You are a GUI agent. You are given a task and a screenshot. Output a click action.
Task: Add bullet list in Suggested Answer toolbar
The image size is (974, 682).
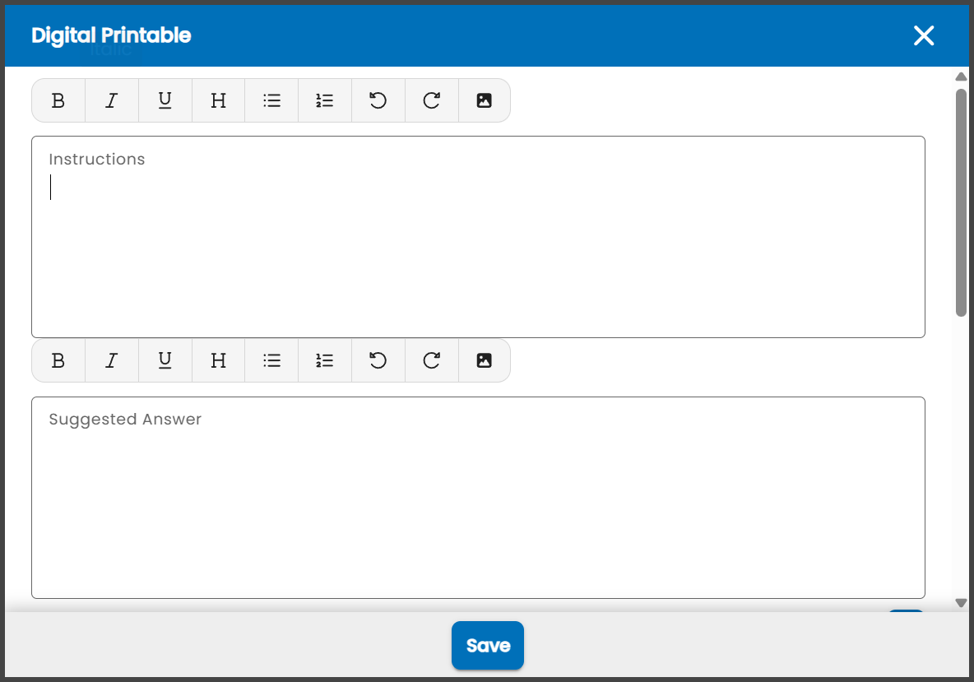pyautogui.click(x=271, y=361)
